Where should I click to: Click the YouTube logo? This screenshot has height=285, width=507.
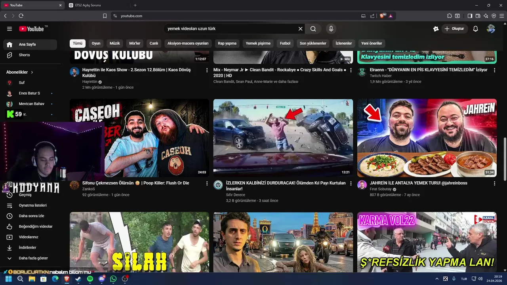tap(32, 29)
